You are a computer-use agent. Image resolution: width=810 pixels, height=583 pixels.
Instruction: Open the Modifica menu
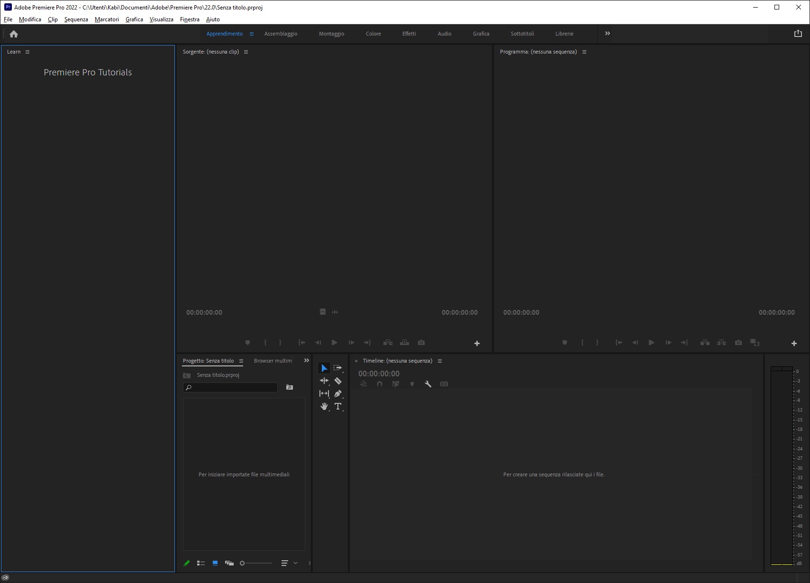30,19
